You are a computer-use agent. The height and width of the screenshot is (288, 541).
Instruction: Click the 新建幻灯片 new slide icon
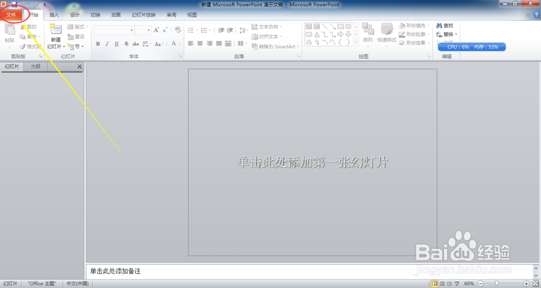pyautogui.click(x=56, y=29)
